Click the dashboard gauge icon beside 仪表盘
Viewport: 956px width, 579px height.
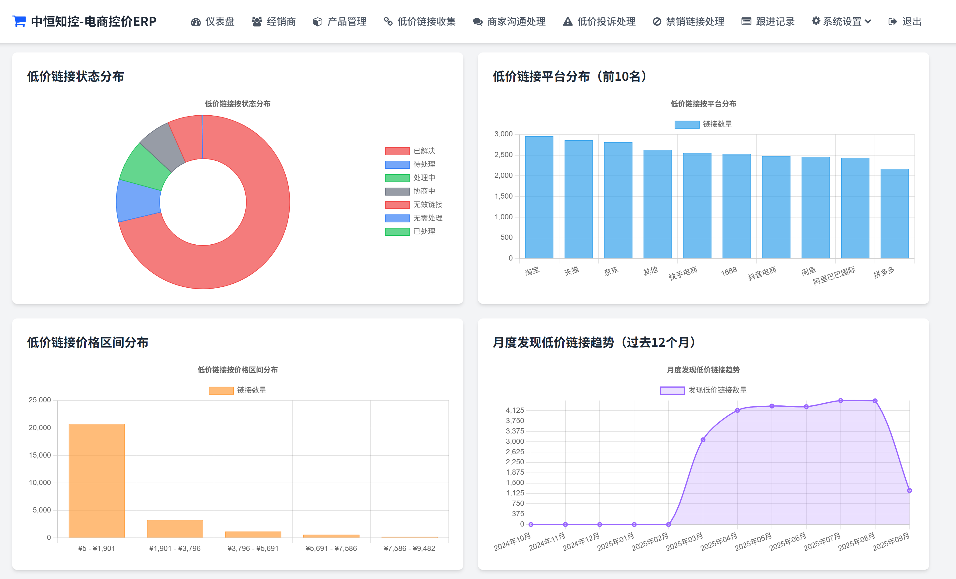(x=195, y=22)
